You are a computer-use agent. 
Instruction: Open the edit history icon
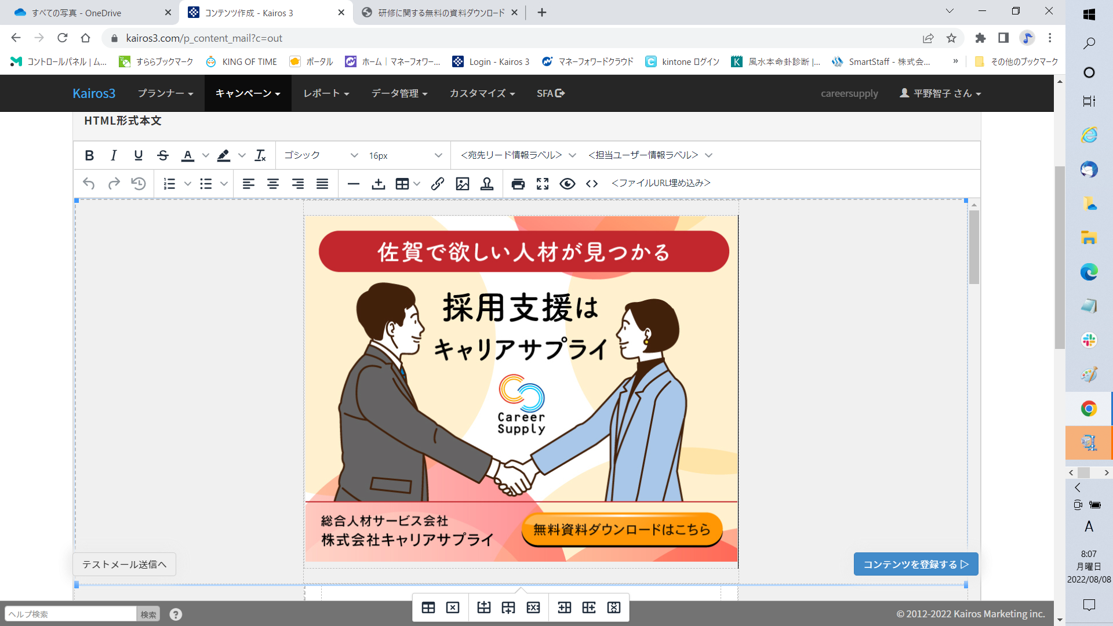pyautogui.click(x=139, y=184)
